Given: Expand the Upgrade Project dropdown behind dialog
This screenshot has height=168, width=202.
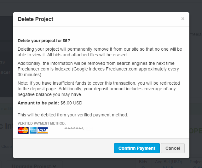Looking at the screenshot, I should (34, 166).
